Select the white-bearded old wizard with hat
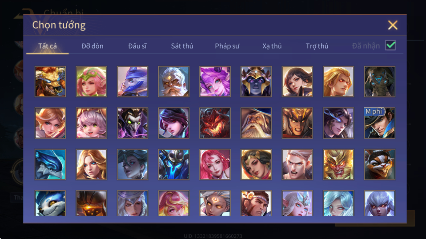Viewport: 426px width, 239px height. click(256, 123)
